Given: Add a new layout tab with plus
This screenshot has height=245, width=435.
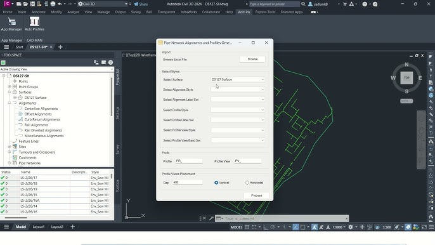Looking at the screenshot, I should tap(73, 227).
